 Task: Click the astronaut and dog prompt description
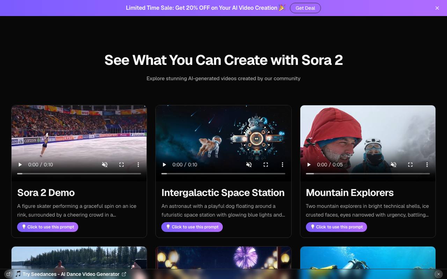point(223,210)
